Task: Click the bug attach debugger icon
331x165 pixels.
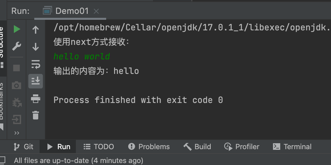Action: [17, 102]
